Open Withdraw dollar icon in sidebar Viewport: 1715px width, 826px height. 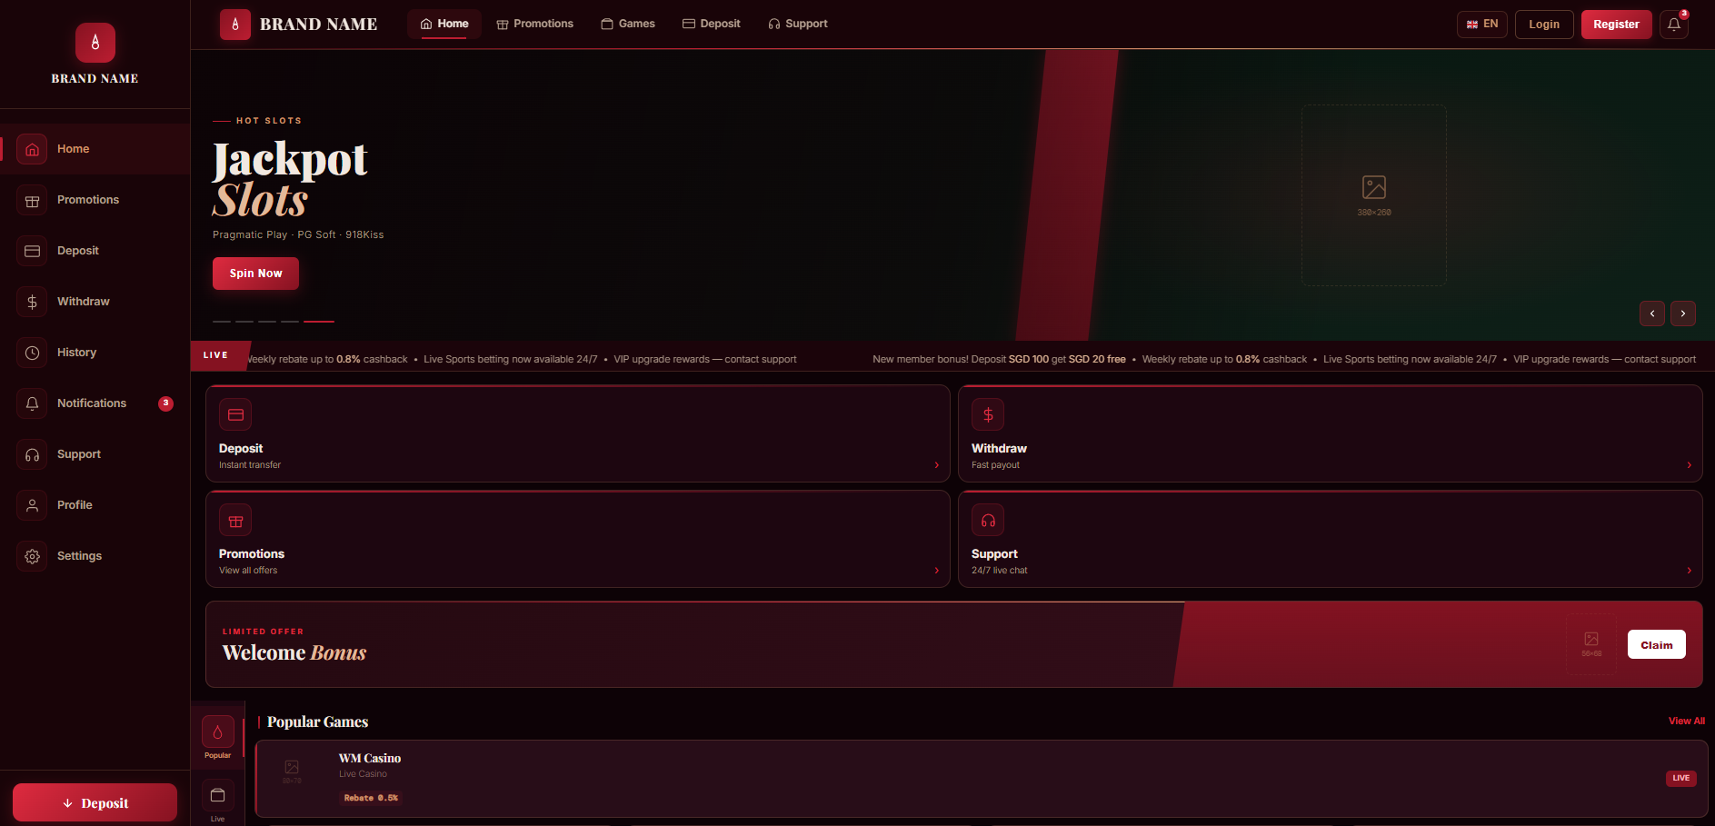tap(32, 303)
